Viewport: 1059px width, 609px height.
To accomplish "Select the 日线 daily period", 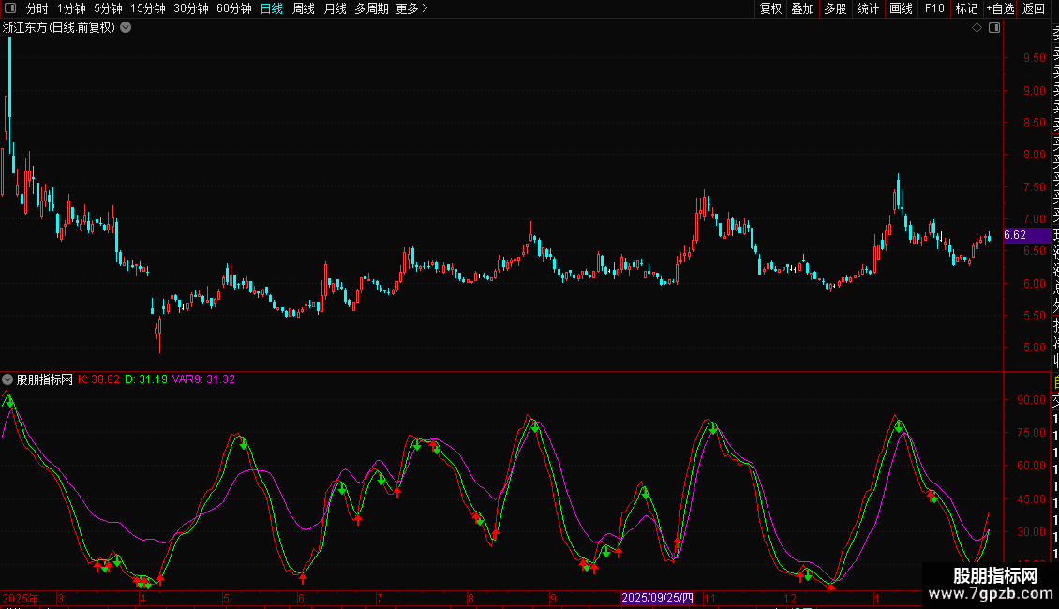I will click(x=272, y=8).
